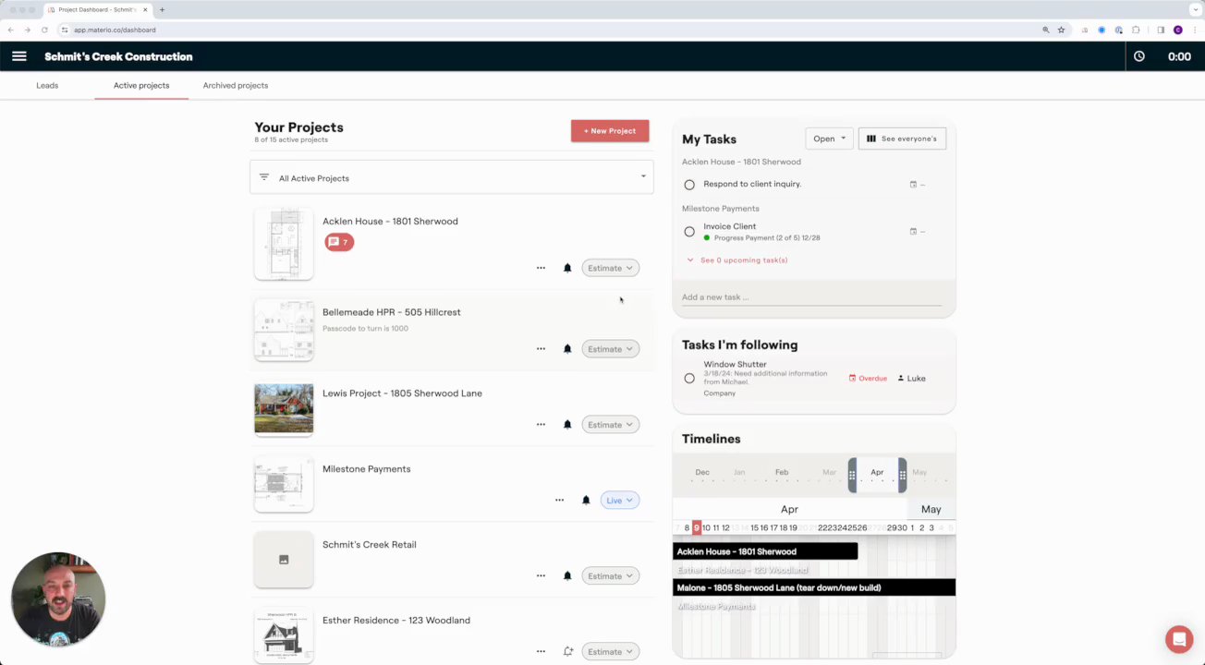Viewport: 1205px width, 665px height.
Task: Toggle notification bell for Esther Residence
Action: click(x=567, y=652)
